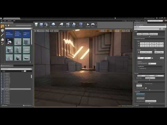
Task: Click the lock icon beside the Scale fields
Action: tap(152, 58)
